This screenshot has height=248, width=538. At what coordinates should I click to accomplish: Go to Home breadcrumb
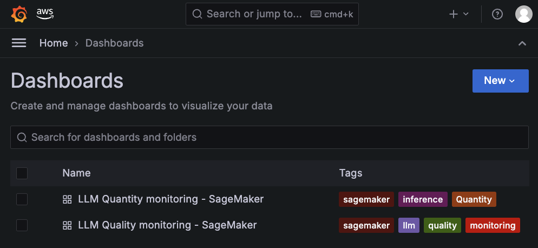[54, 43]
